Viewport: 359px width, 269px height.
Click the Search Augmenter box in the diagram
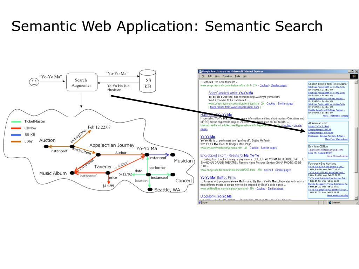click(81, 82)
